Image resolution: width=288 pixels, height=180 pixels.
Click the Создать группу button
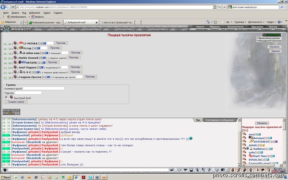click(16, 102)
